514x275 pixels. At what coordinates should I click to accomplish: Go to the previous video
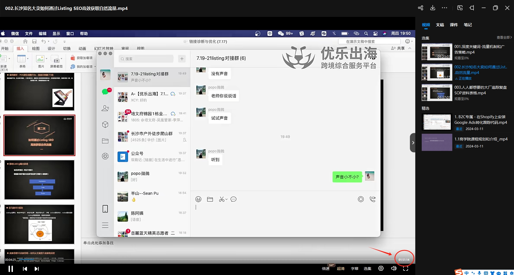(25, 269)
